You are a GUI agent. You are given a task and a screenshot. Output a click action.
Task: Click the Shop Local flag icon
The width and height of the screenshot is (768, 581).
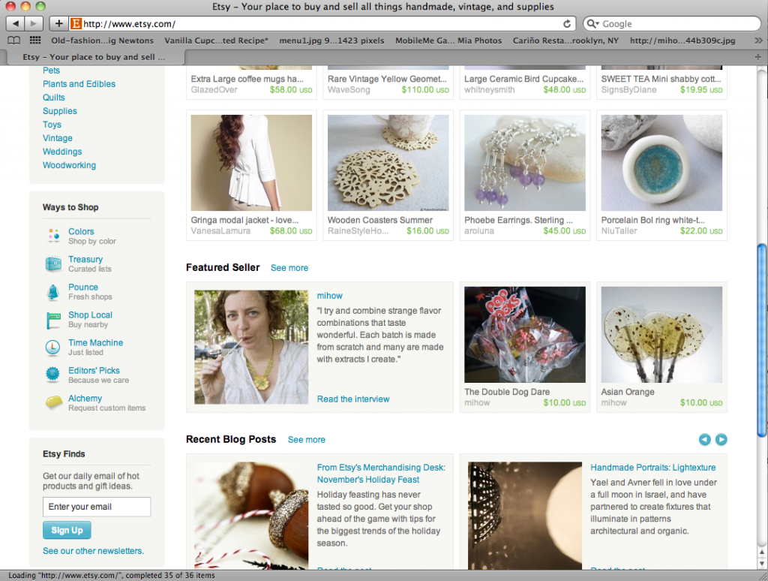(53, 321)
